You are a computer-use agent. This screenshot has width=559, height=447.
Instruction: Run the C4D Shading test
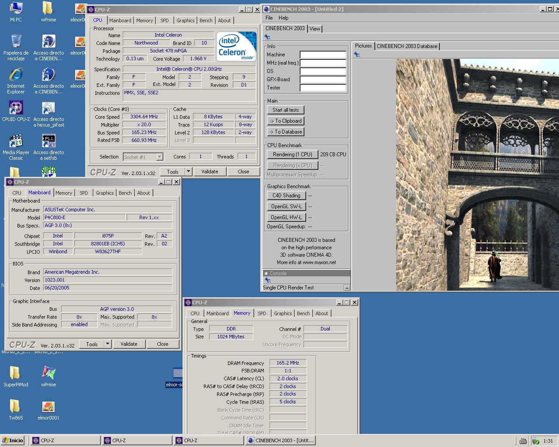[x=286, y=196]
